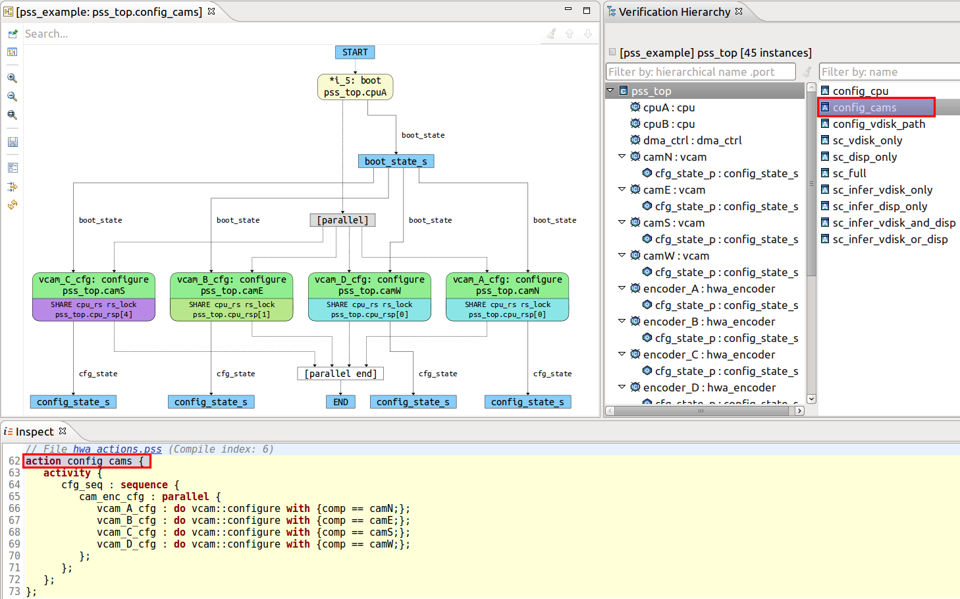Viewport: 960px width, 599px height.
Task: Switch to the pss_top.config_cams diagram tab
Action: click(x=109, y=12)
